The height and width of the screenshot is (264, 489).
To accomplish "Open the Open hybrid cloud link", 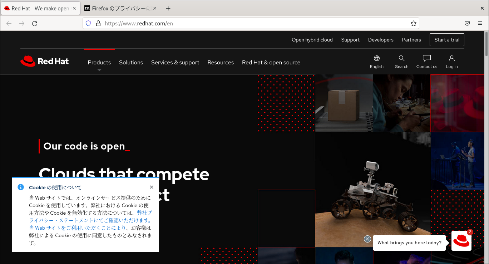I will [312, 40].
